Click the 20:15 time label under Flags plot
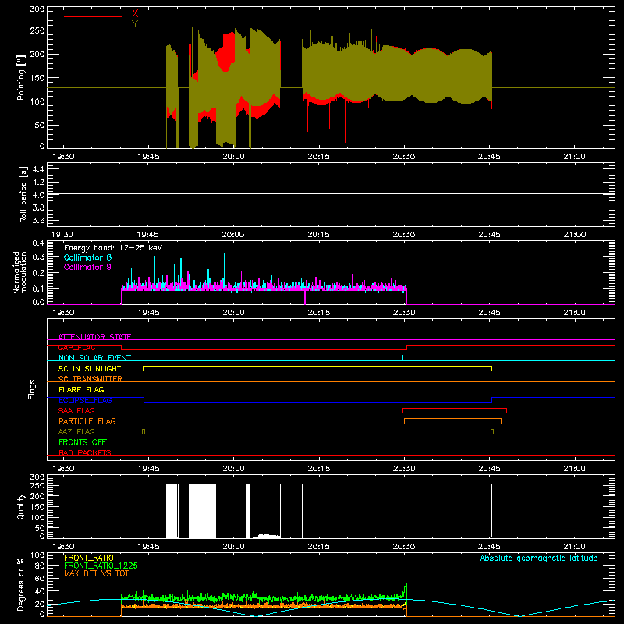The image size is (624, 624). pyautogui.click(x=318, y=469)
